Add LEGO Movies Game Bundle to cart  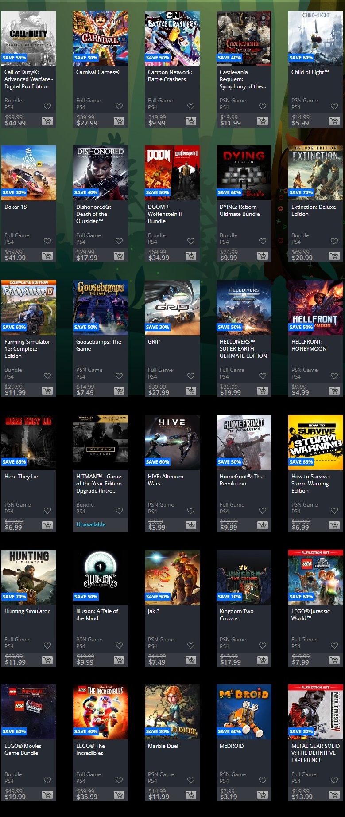[x=47, y=794]
